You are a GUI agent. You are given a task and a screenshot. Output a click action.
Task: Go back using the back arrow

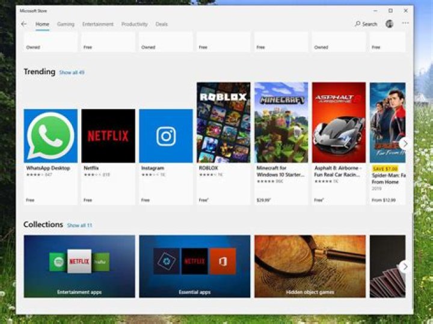pyautogui.click(x=23, y=24)
